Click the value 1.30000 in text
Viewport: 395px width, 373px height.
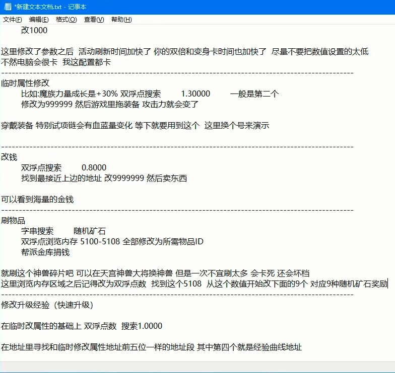(195, 94)
